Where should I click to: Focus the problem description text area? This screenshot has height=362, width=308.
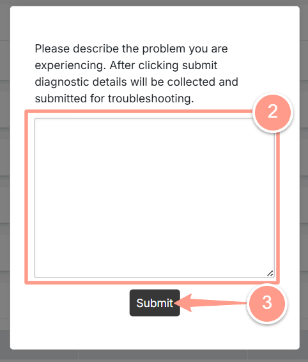tap(155, 198)
